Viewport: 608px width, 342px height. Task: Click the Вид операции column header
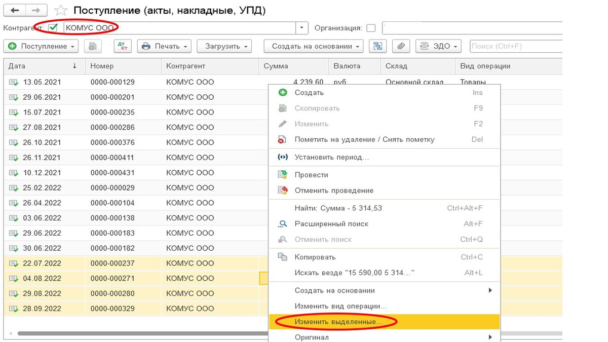tap(509, 66)
